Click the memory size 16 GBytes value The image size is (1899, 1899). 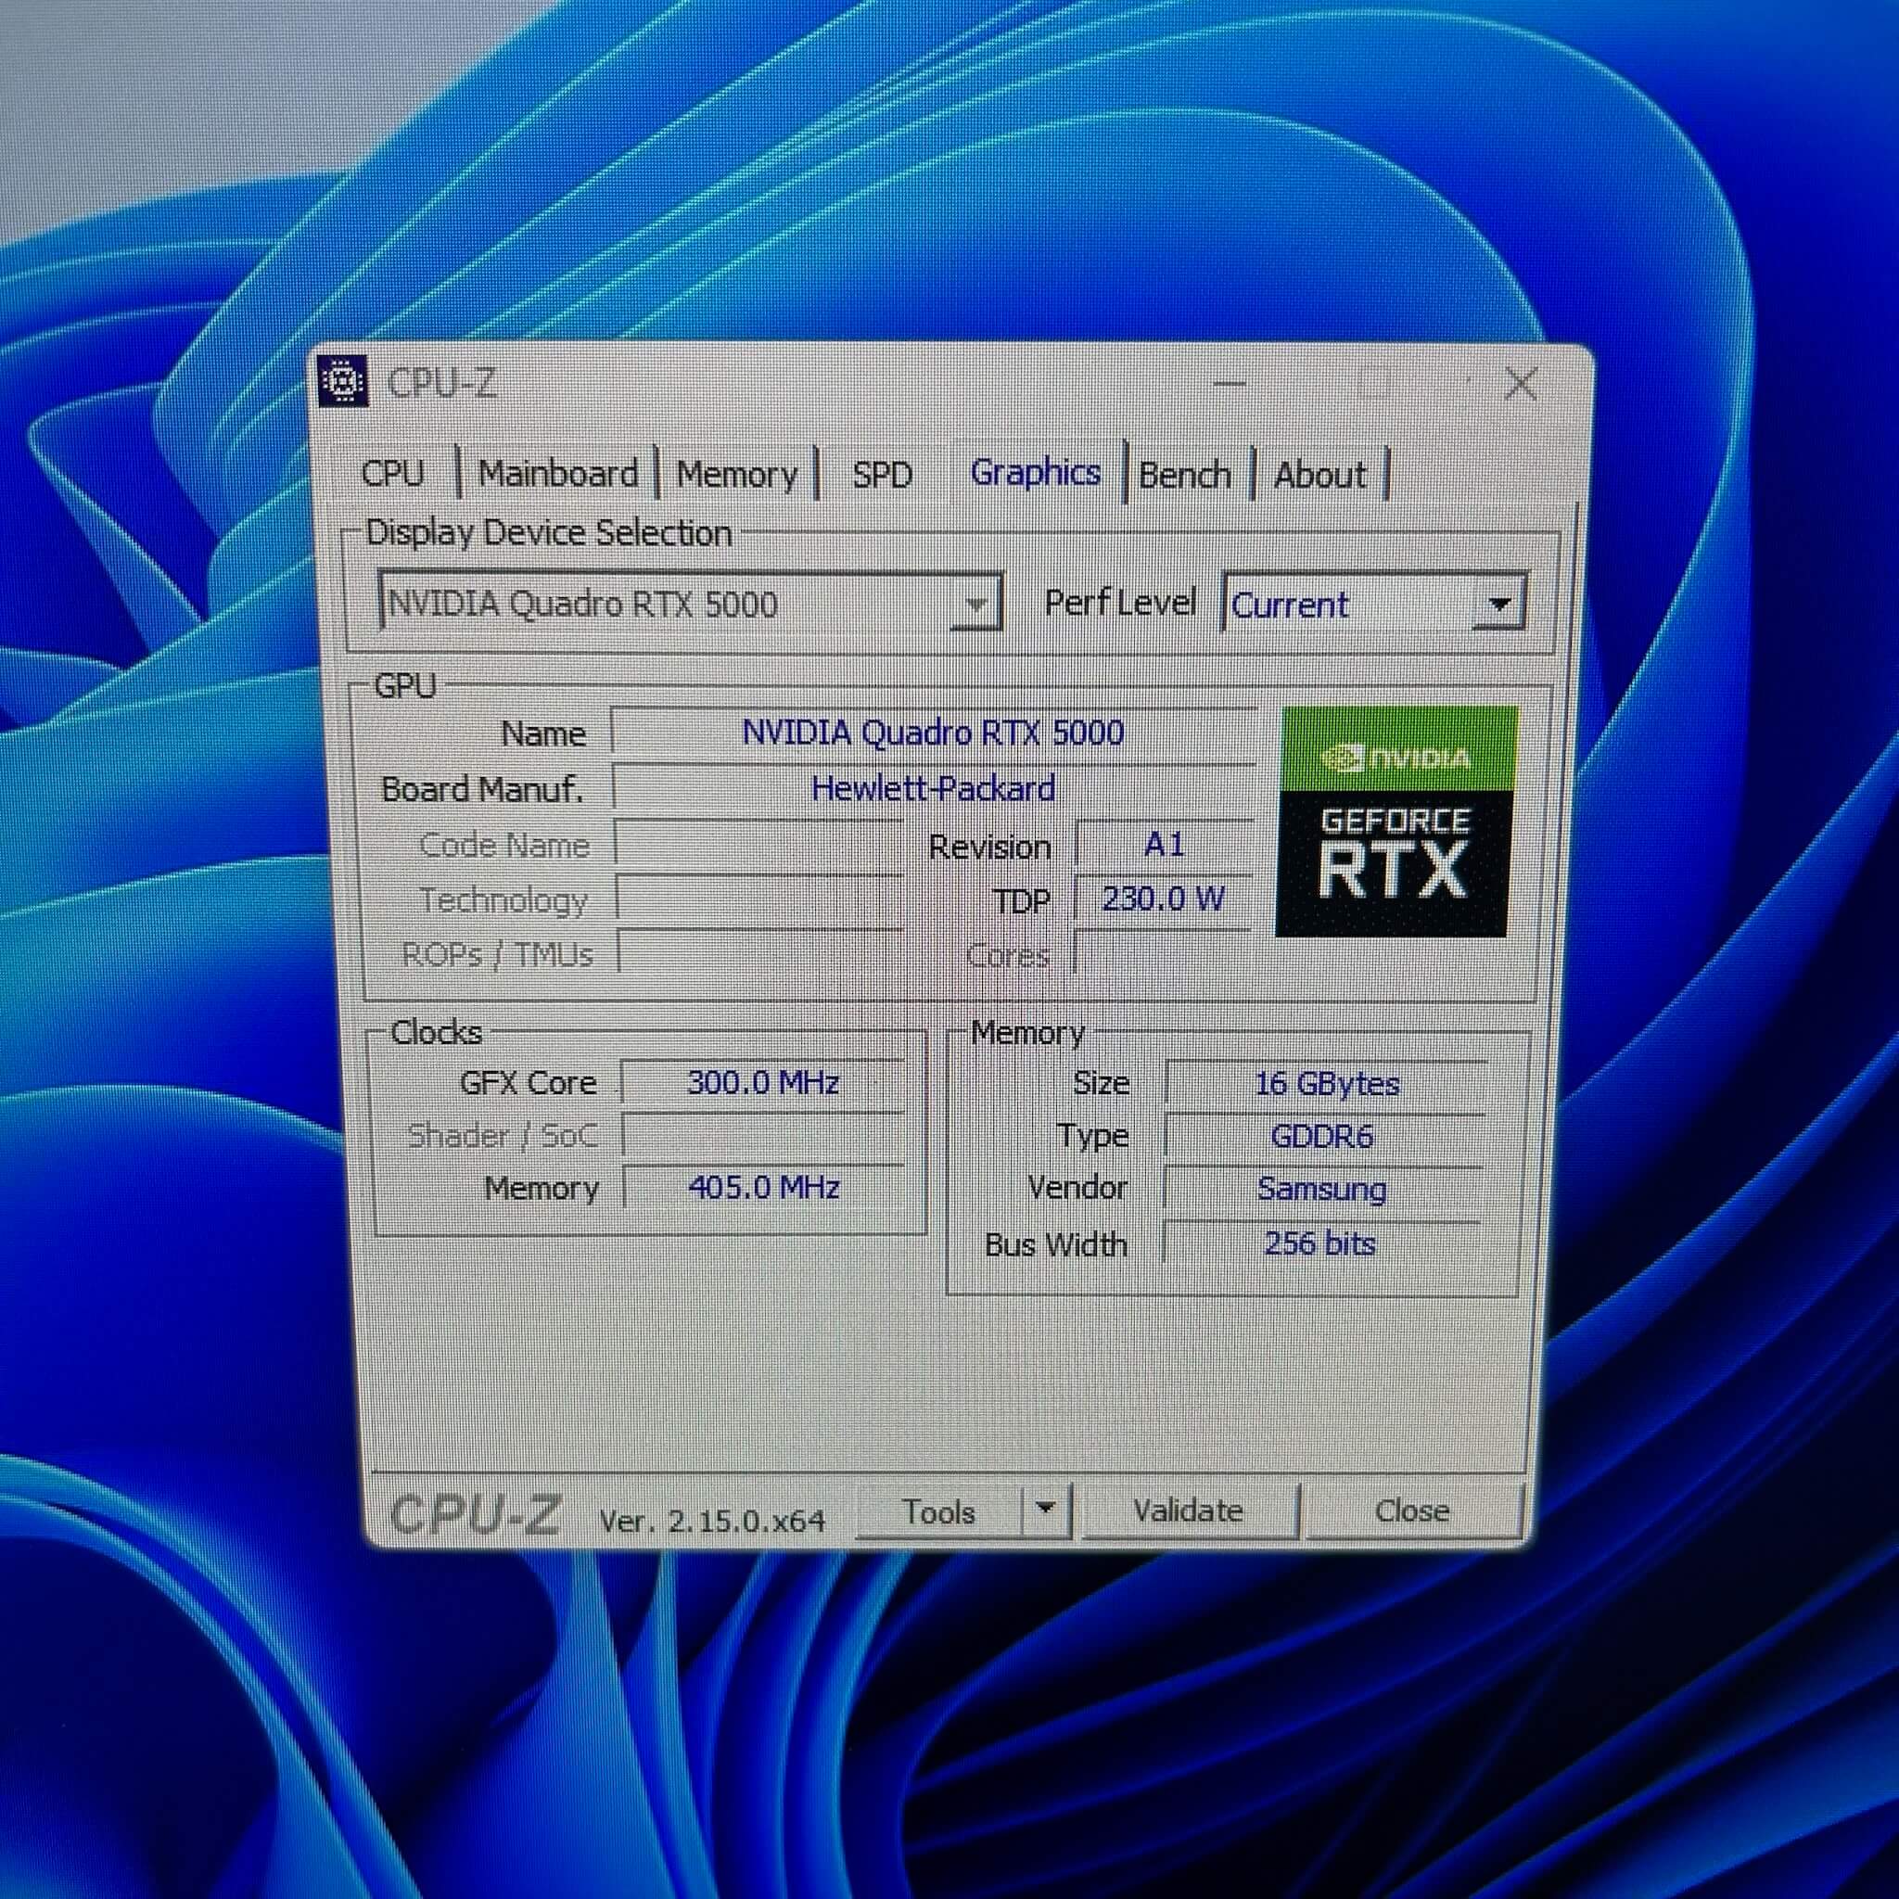(x=1326, y=1084)
